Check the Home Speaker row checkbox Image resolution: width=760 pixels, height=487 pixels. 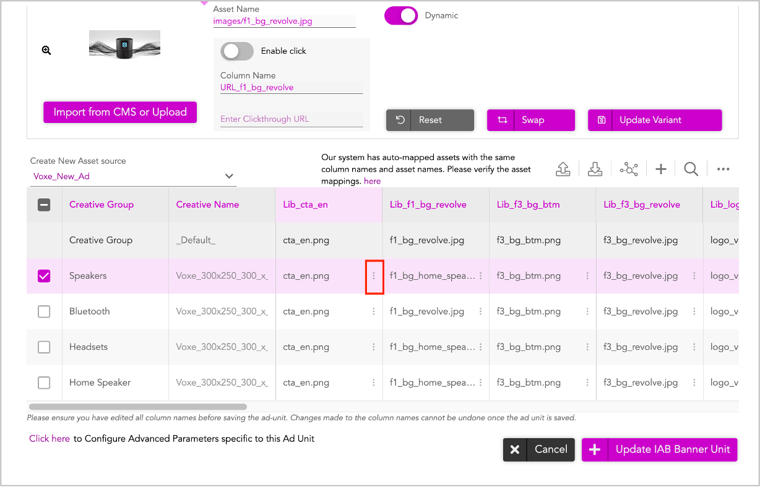click(x=44, y=383)
